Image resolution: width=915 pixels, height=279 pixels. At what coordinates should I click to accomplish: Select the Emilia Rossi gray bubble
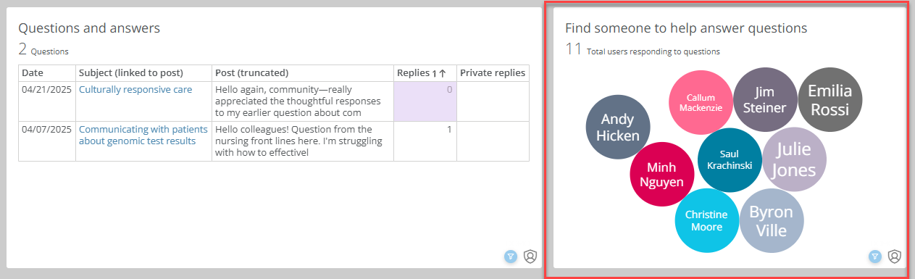click(x=830, y=99)
